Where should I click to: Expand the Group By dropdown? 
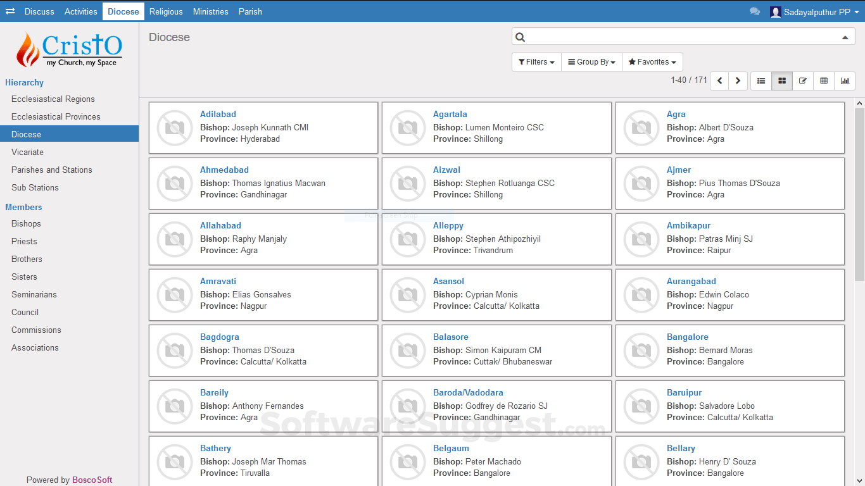(591, 62)
